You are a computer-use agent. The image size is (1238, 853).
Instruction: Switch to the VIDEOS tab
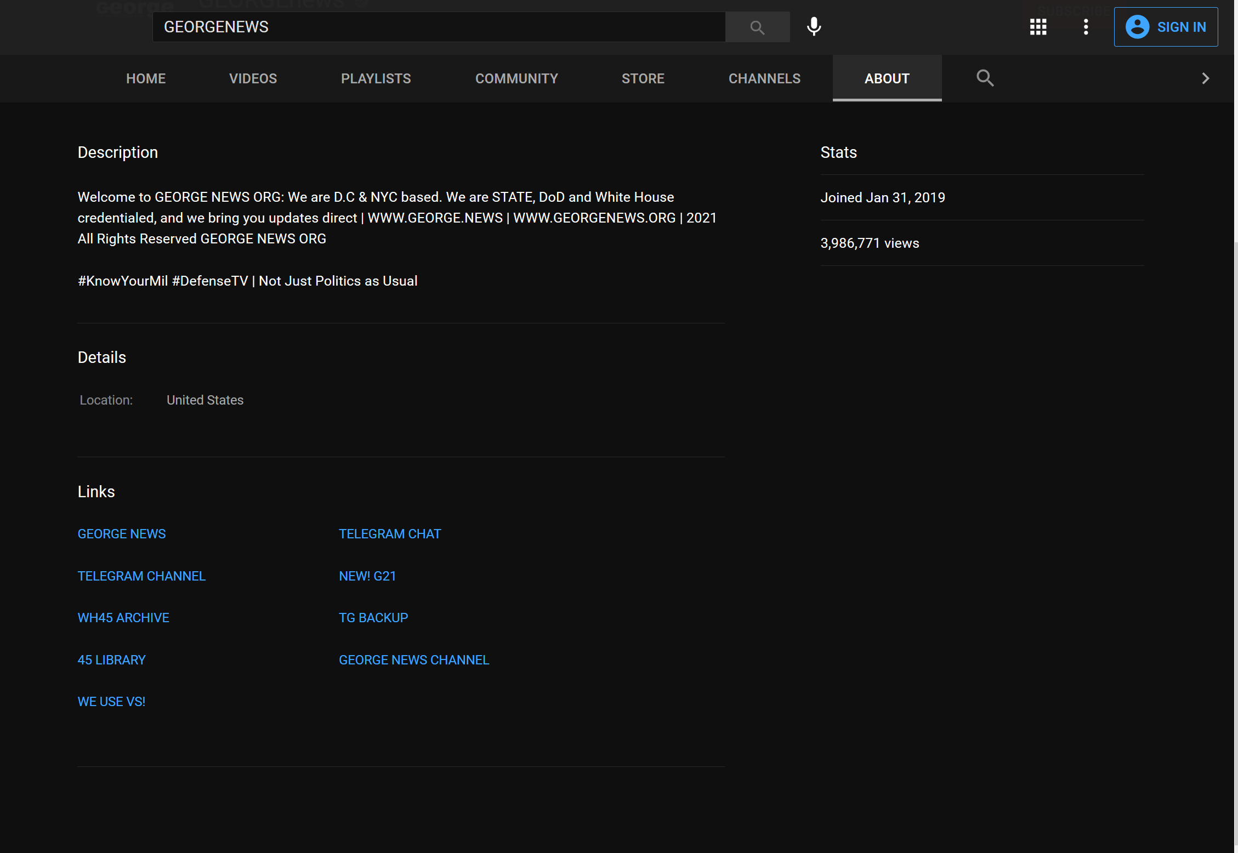(x=253, y=78)
